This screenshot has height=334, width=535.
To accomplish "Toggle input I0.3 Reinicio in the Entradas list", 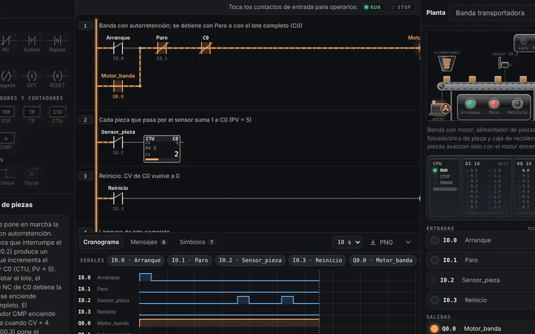I will coord(480,300).
